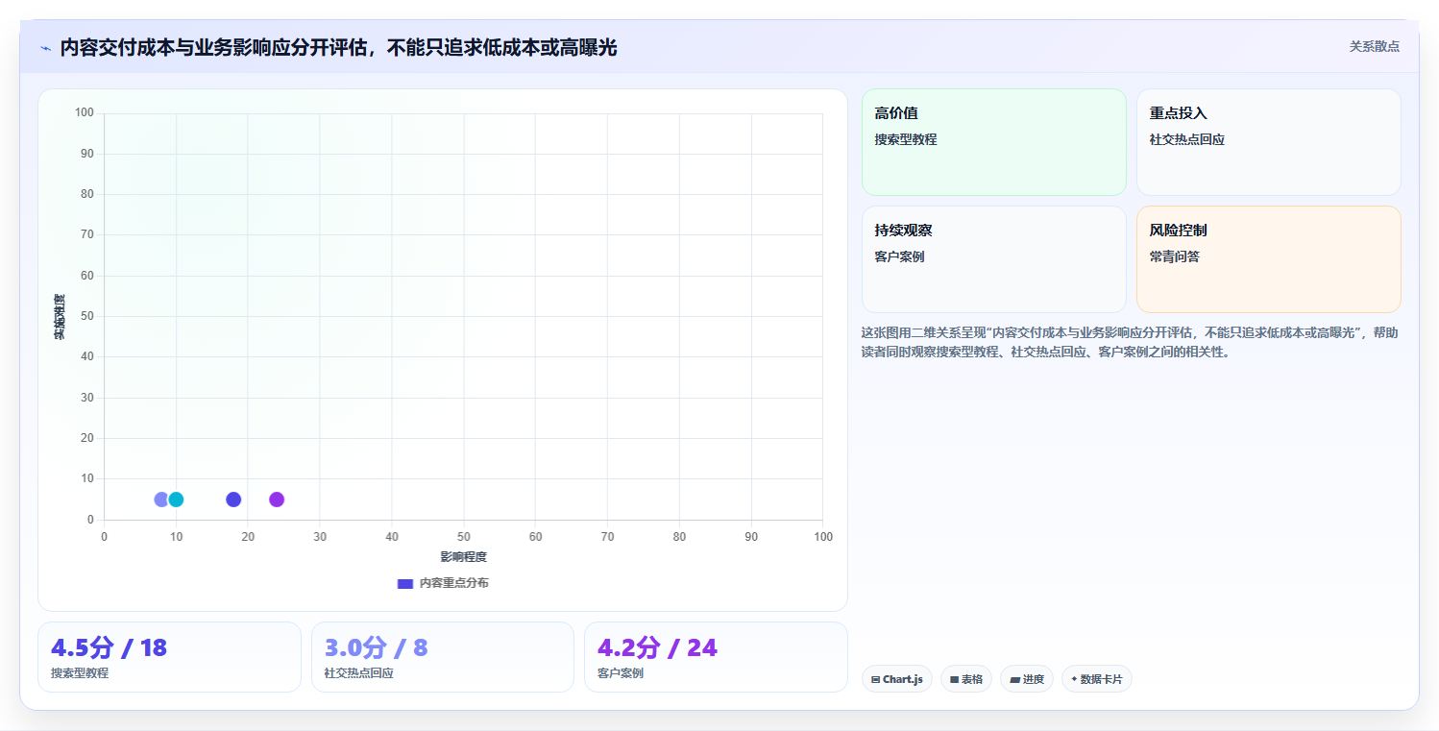Open the 风险控制 quadrant card
The width and height of the screenshot is (1439, 731).
pos(1269,259)
